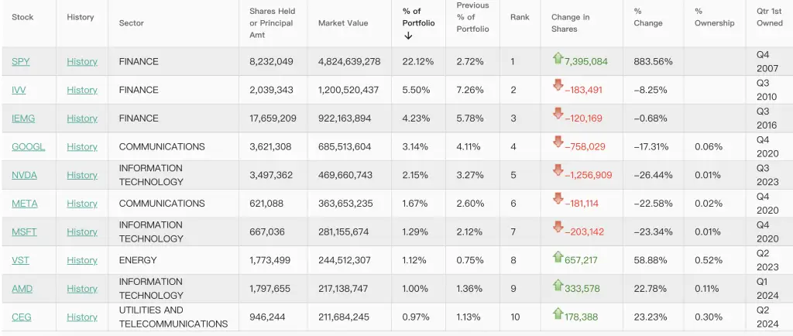Open the CEG stock link
793x336 pixels.
tap(21, 317)
